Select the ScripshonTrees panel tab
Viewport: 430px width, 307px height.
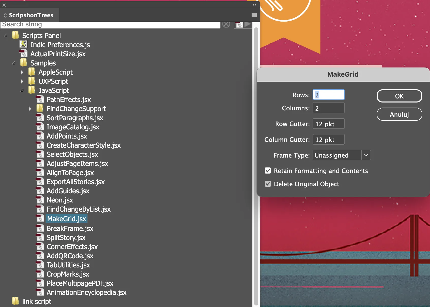tap(30, 15)
